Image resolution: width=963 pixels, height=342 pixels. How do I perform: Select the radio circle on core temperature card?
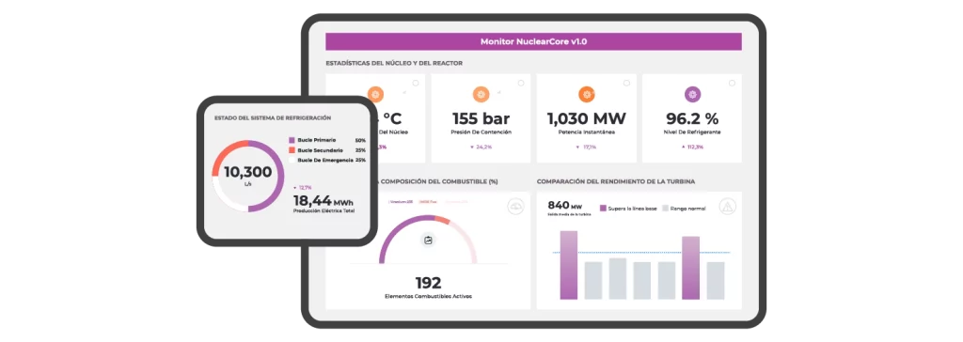[415, 83]
